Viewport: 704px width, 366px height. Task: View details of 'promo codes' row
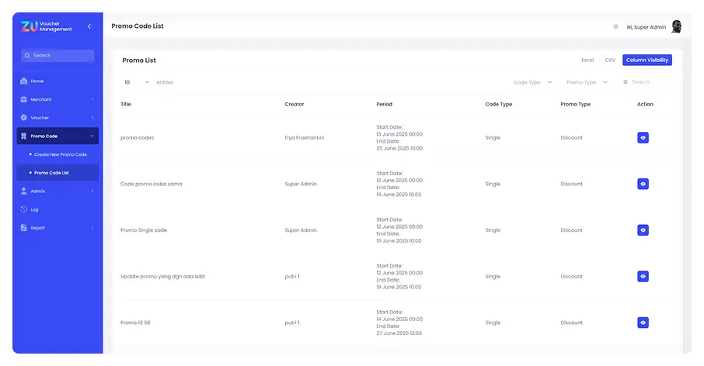click(x=643, y=138)
